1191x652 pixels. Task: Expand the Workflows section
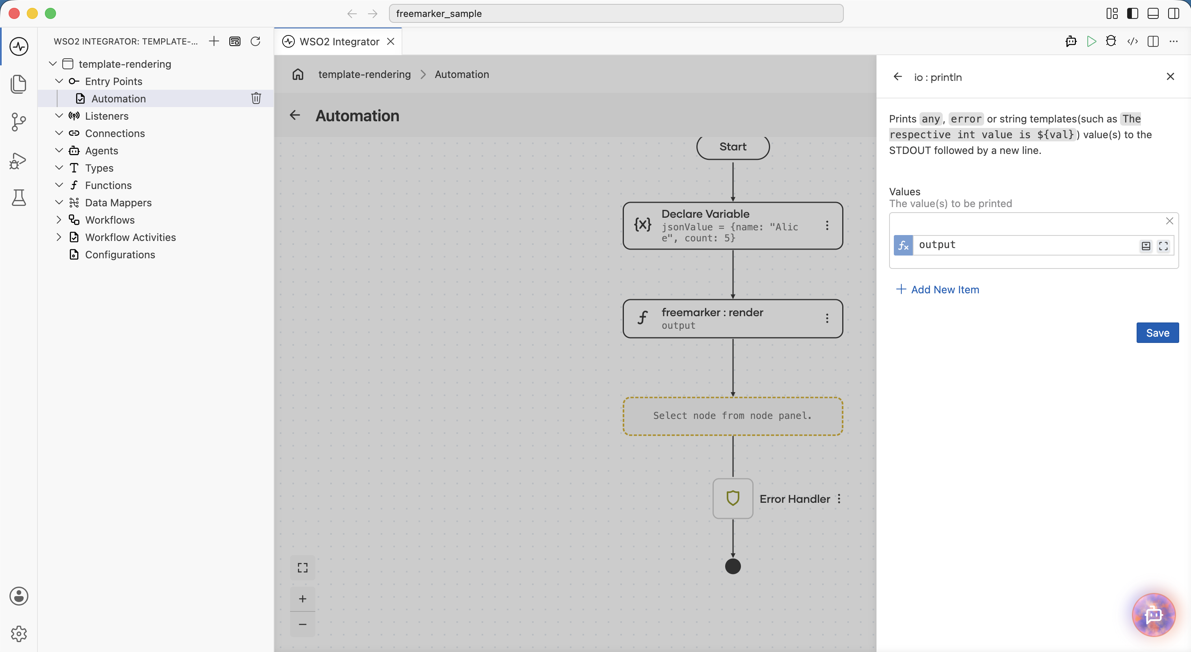[x=59, y=219]
